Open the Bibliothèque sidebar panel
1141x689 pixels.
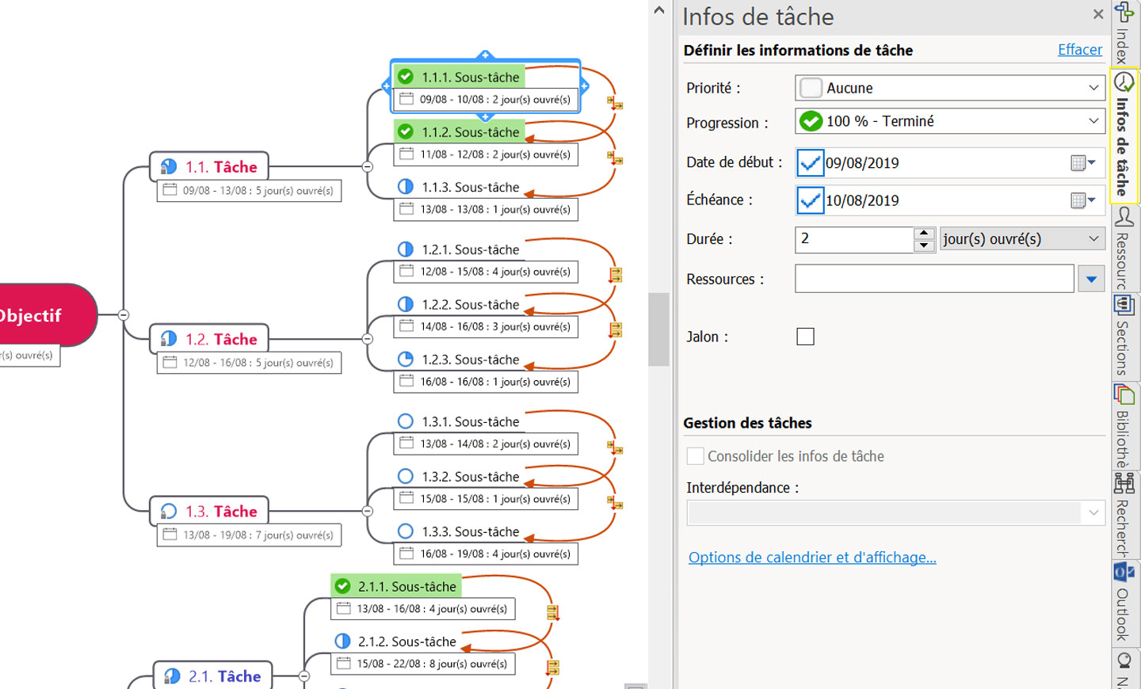1123,424
